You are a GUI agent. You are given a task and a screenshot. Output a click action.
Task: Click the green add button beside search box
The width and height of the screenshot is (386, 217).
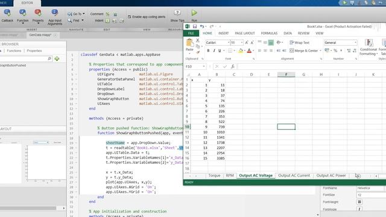click(x=57, y=58)
